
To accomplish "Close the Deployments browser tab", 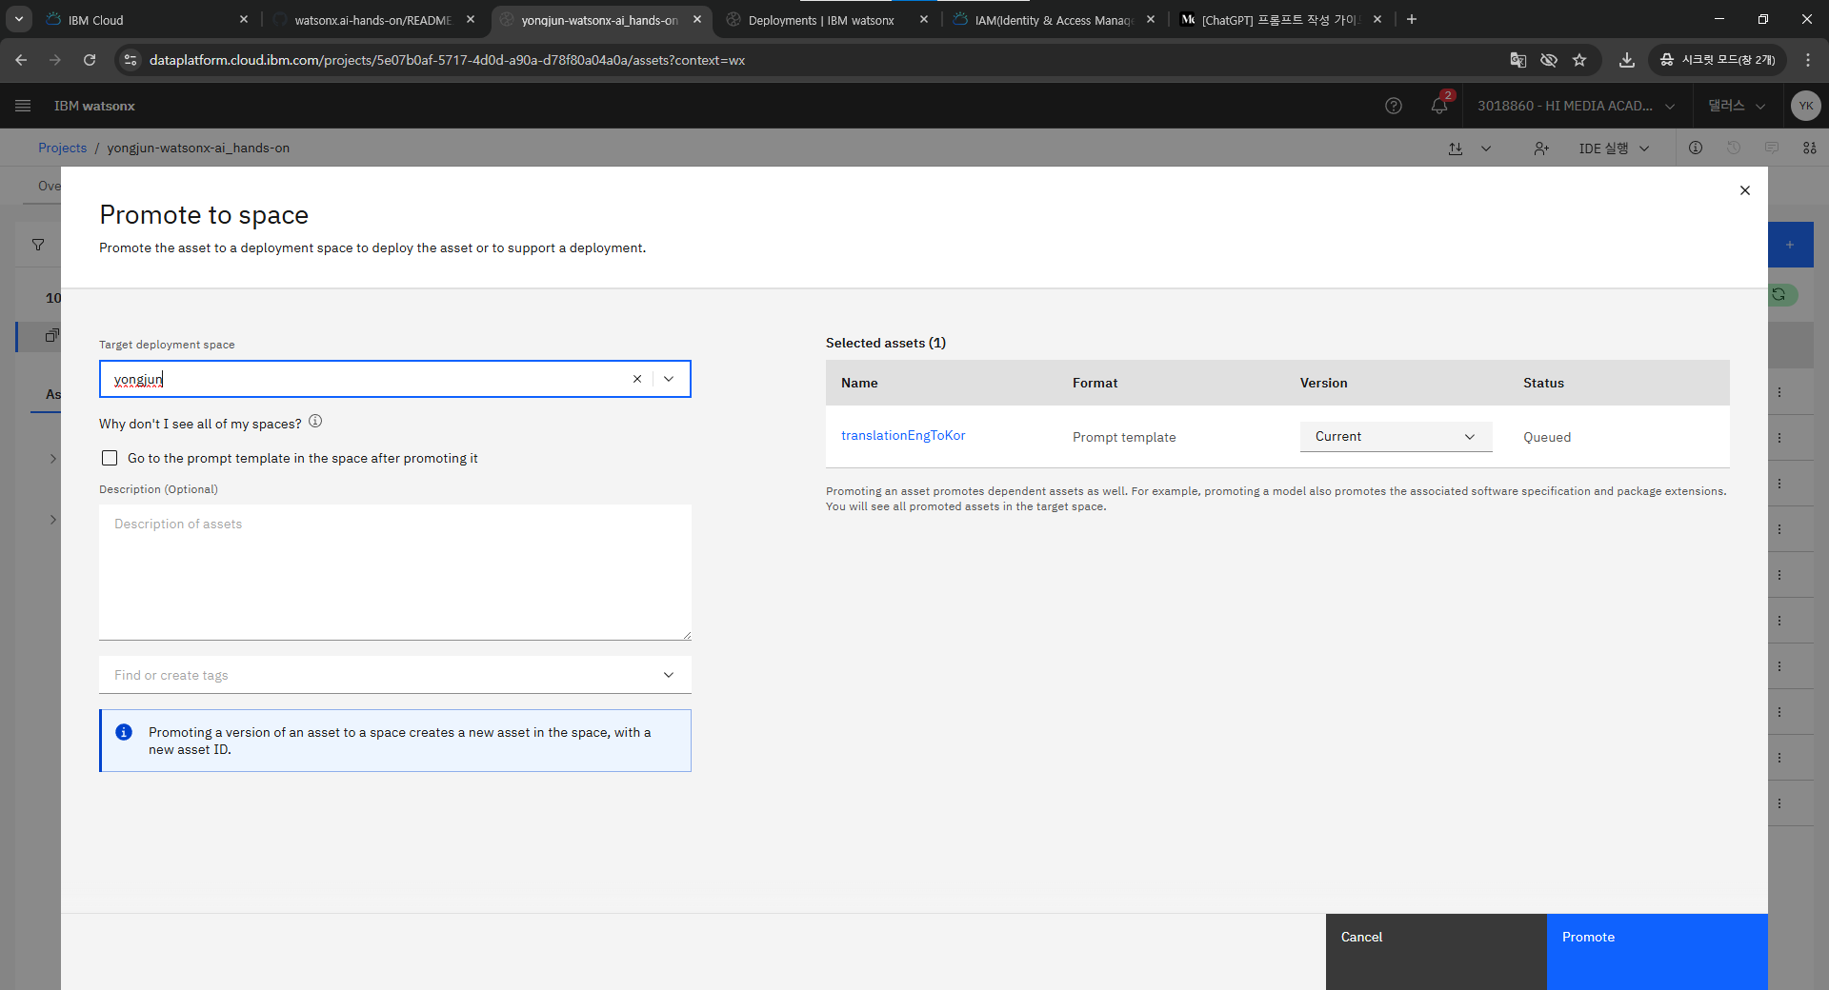I will click(x=924, y=19).
